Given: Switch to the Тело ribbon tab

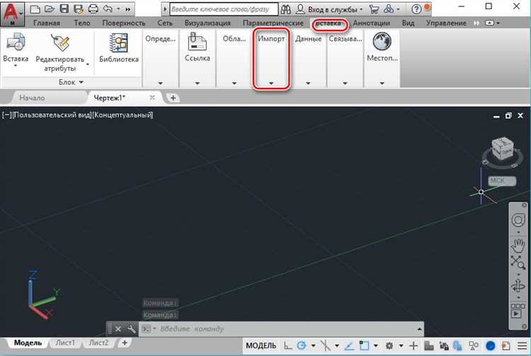Looking at the screenshot, I should click(x=82, y=23).
